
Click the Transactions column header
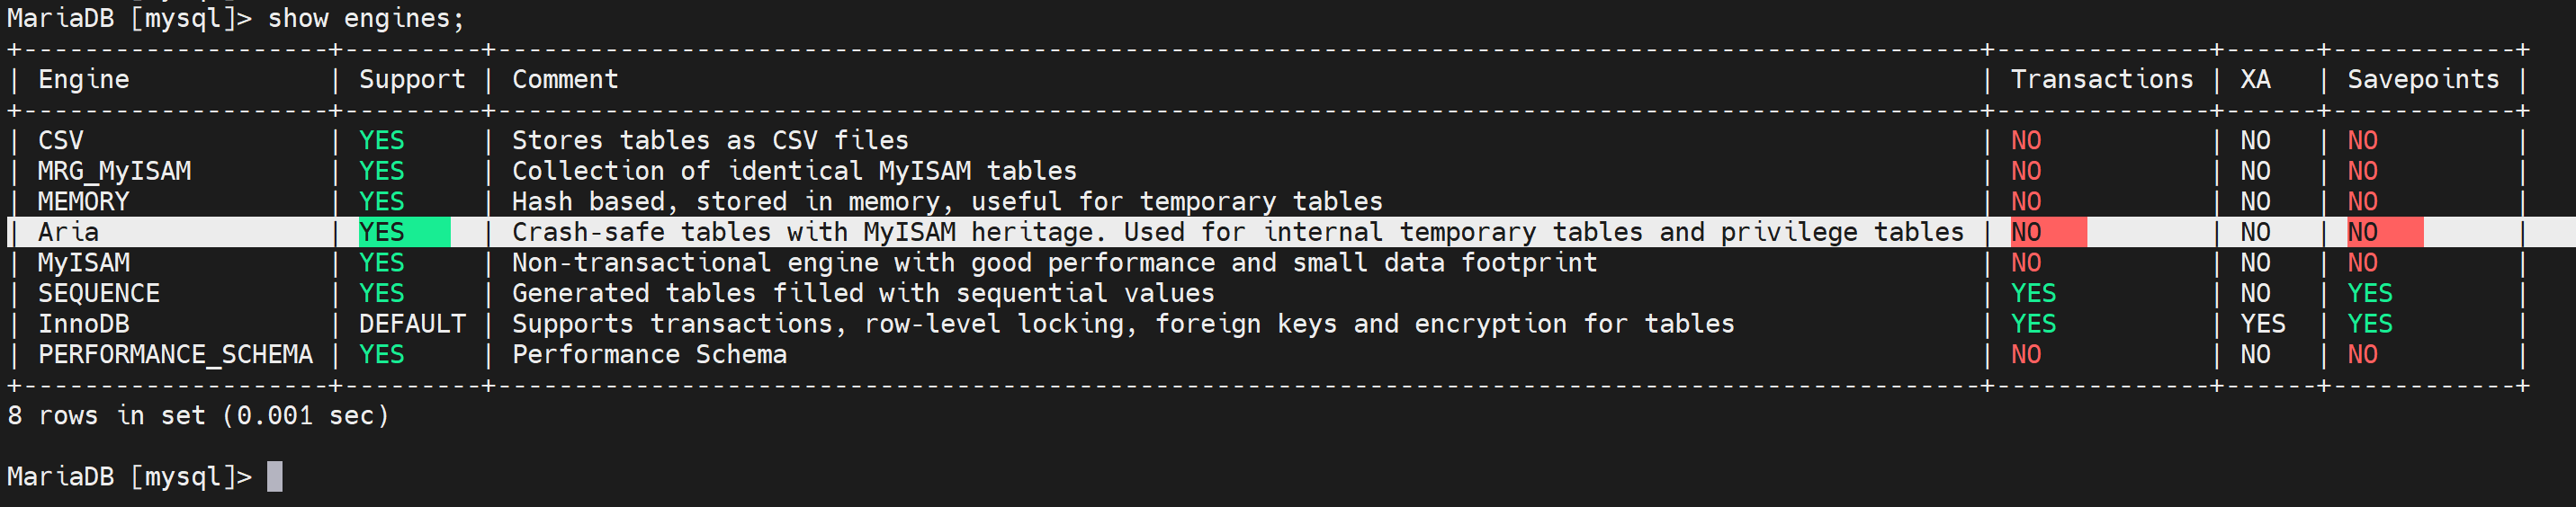click(2101, 79)
